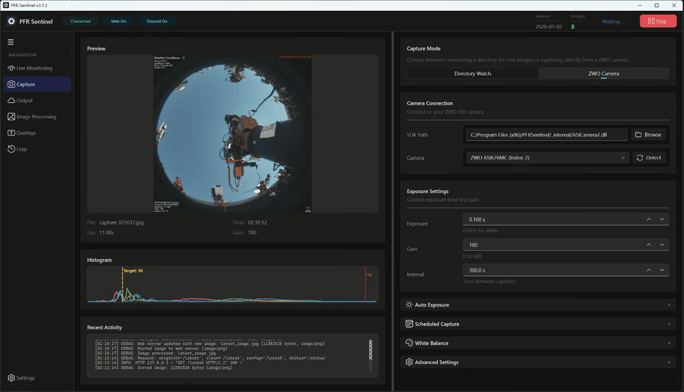
Task: Decrease Gain with down arrow
Action: coord(662,244)
